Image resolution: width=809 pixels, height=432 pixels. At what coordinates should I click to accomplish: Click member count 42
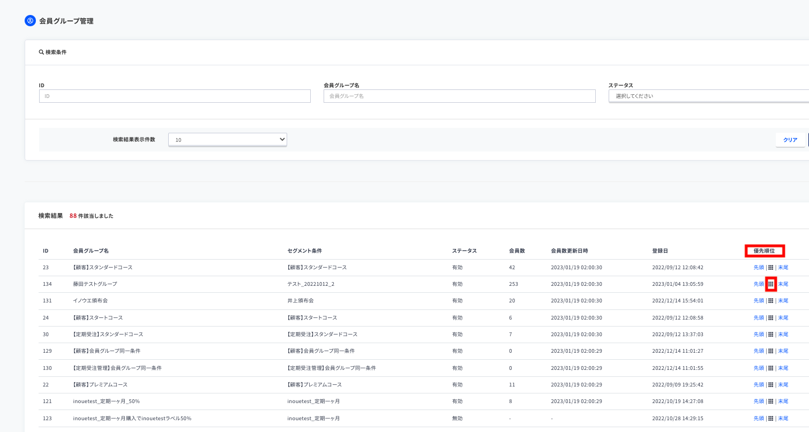[512, 268]
